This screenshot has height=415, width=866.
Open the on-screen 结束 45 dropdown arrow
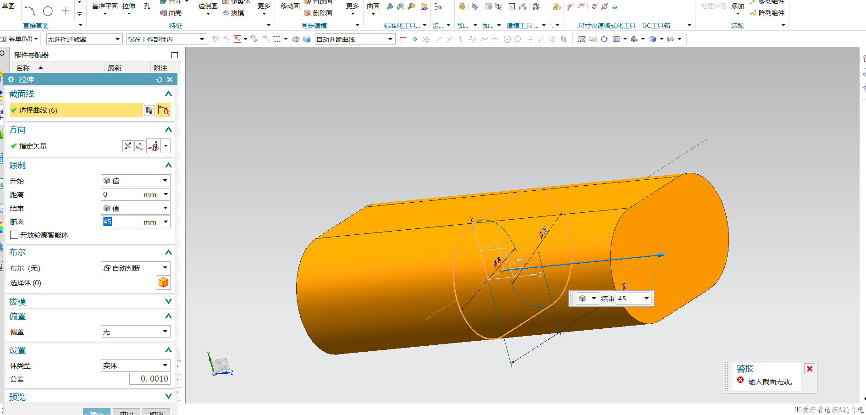pos(646,299)
